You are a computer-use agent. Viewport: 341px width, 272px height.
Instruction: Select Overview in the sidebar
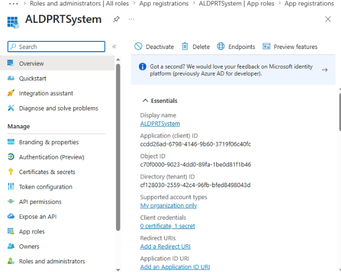pyautogui.click(x=57, y=63)
